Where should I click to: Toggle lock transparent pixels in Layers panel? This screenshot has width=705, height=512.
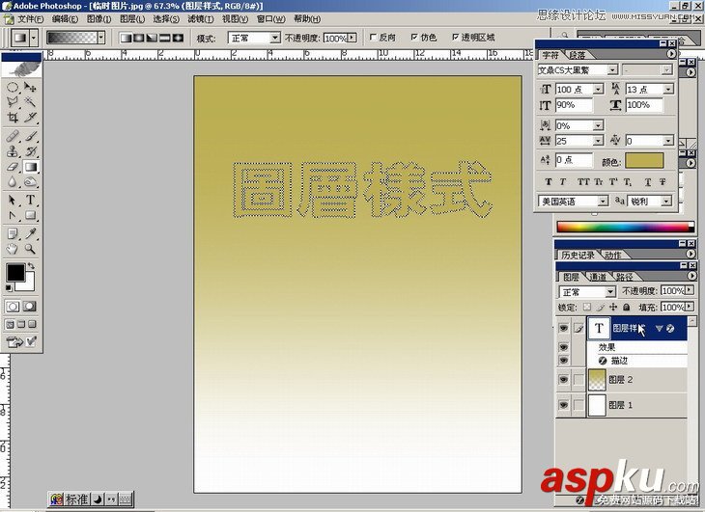[x=587, y=308]
